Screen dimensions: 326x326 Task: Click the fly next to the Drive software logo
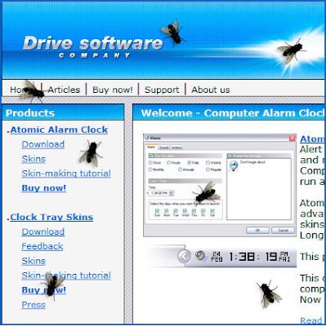coord(173,33)
